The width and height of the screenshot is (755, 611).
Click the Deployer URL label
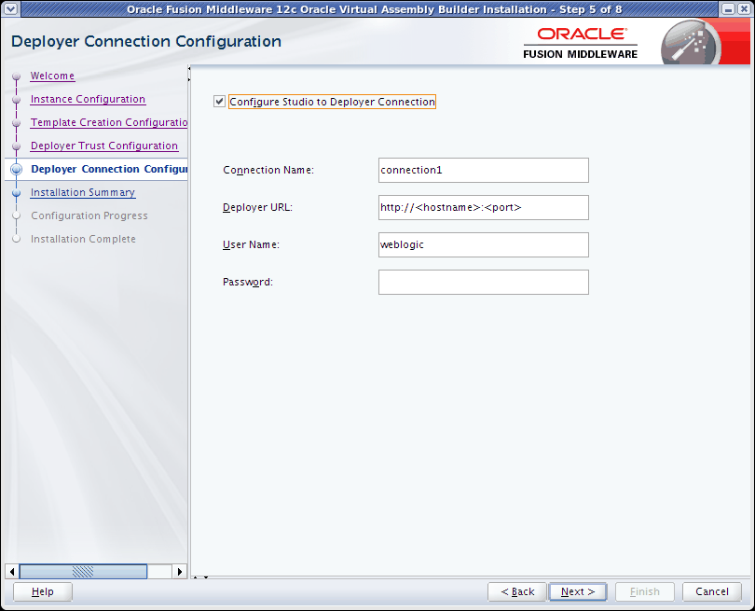[257, 207]
